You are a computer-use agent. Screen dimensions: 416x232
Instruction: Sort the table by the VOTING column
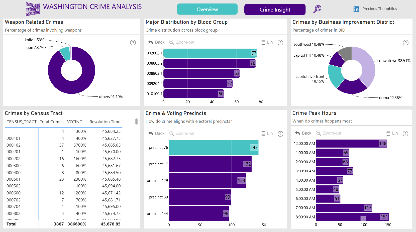pyautogui.click(x=75, y=122)
